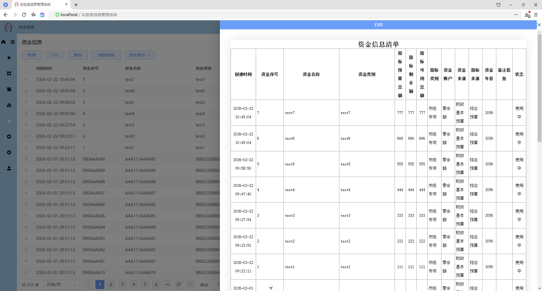The height and width of the screenshot is (291, 542).
Task: Open the browser three-dot more menu
Action: coord(516,15)
